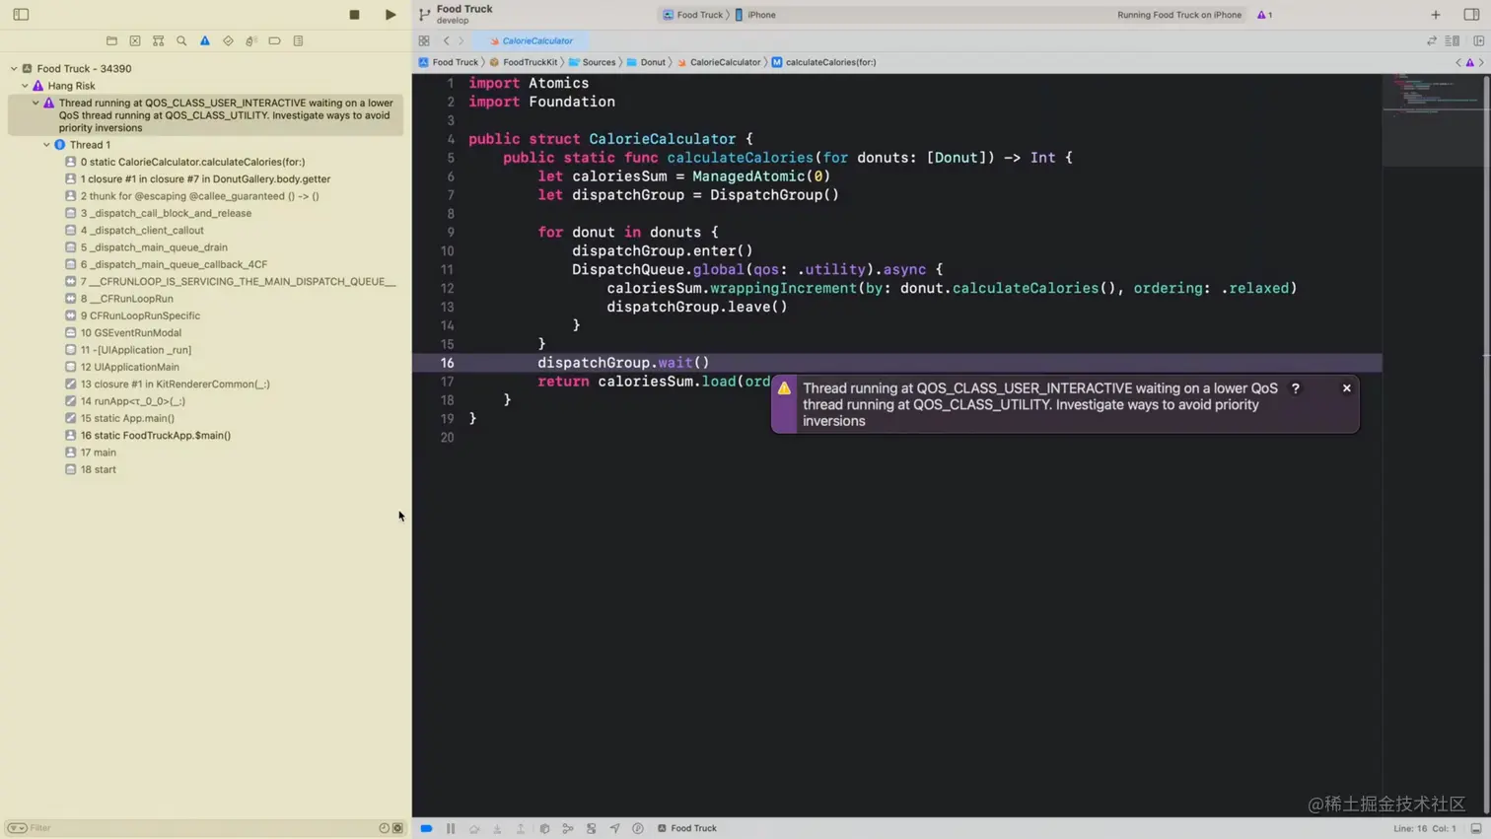Open the related items grid menu
Viewport: 1491px width, 839px height.
click(x=424, y=41)
